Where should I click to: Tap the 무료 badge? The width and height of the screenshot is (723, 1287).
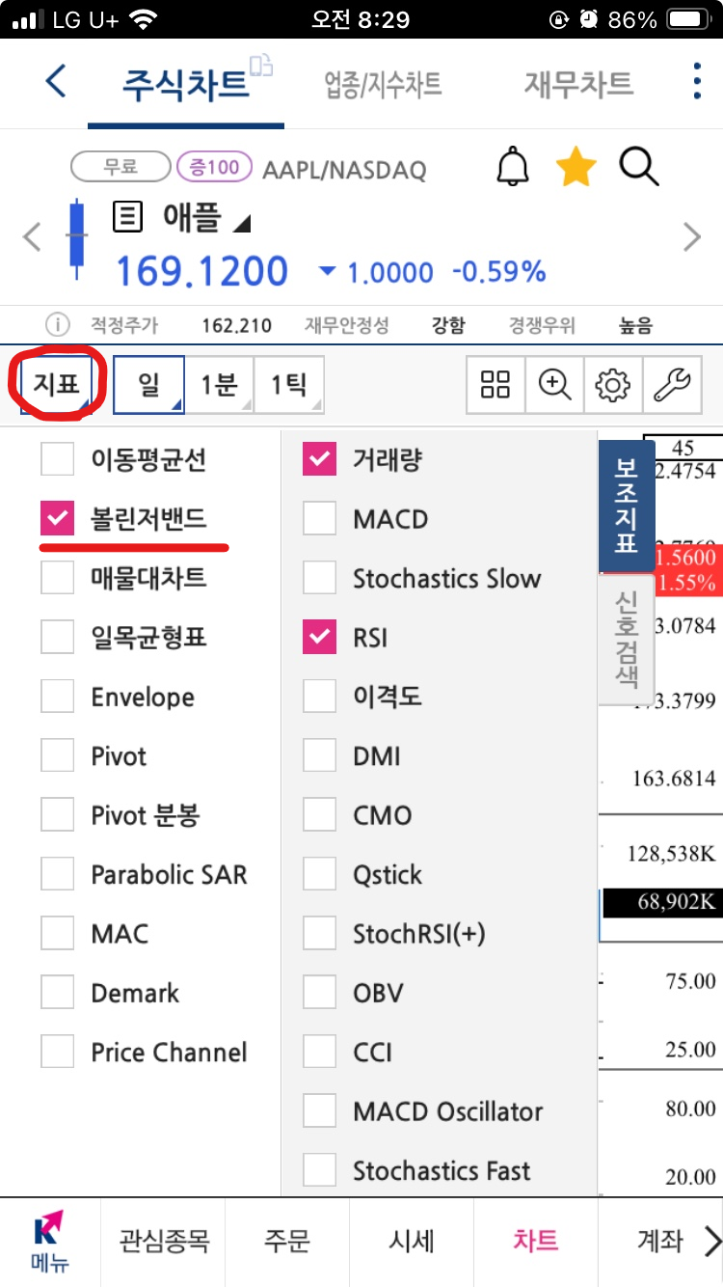[120, 167]
